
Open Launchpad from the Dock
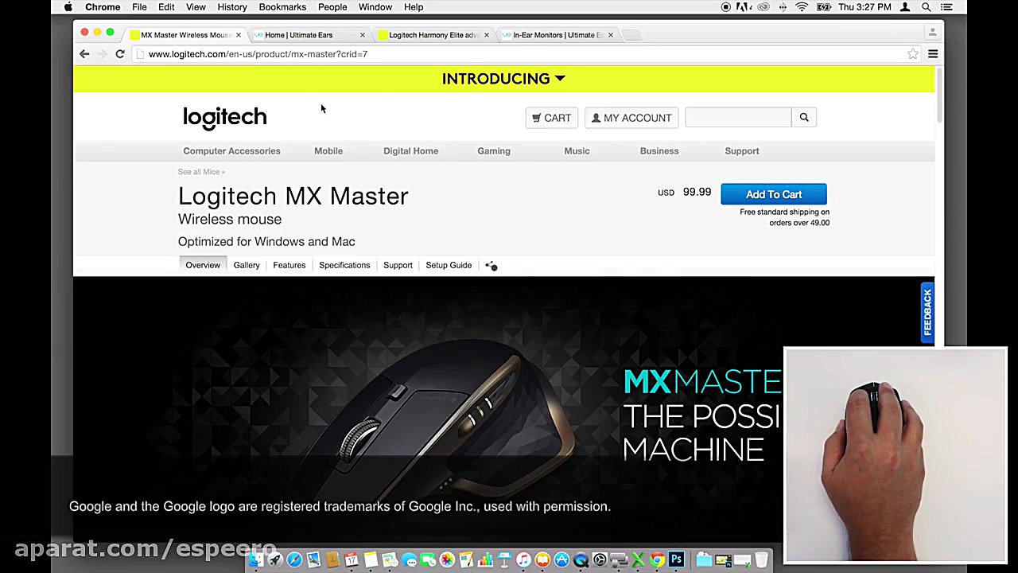pyautogui.click(x=275, y=560)
